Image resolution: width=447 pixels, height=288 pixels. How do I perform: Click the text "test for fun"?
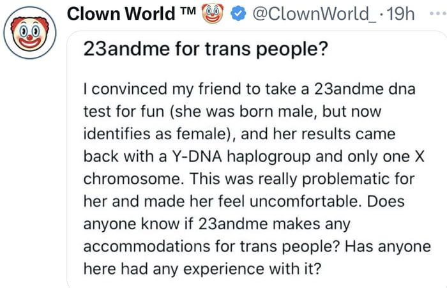(120, 110)
